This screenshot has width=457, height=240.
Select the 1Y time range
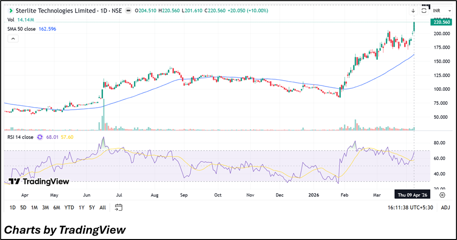point(81,208)
